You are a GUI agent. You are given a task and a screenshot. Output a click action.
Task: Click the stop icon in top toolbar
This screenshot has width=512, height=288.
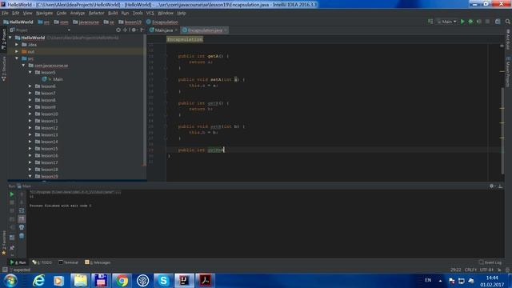(x=487, y=22)
